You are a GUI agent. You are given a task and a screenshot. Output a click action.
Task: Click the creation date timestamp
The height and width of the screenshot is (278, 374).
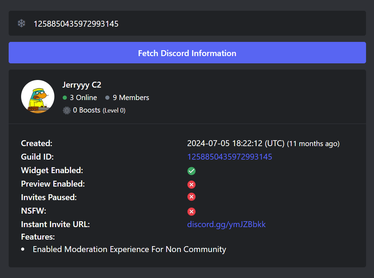click(x=263, y=143)
